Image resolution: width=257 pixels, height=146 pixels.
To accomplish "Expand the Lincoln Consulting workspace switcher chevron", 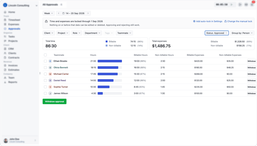I will 36,6.
